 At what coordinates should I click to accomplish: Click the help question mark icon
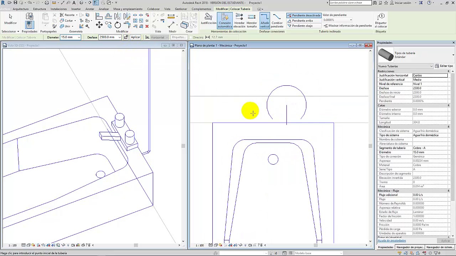click(430, 3)
